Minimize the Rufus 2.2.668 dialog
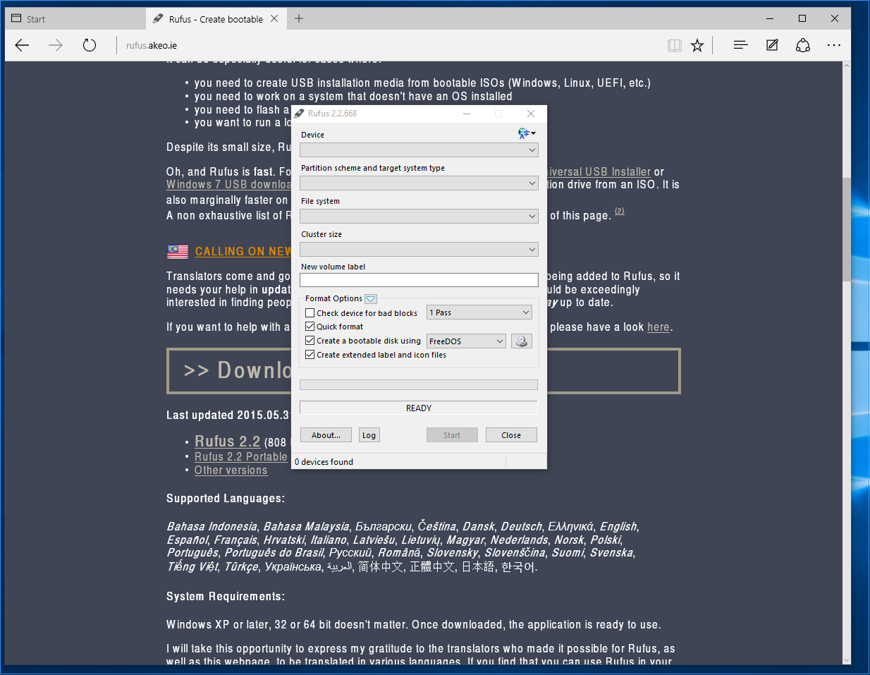Viewport: 870px width, 675px height. [467, 114]
